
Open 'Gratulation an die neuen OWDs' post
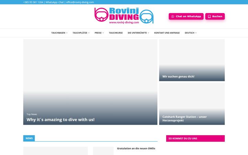(x=136, y=148)
